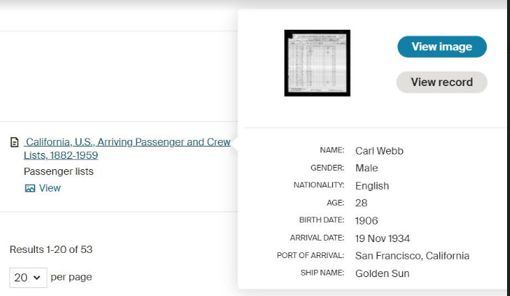Click the age value 28
The width and height of the screenshot is (510, 296).
coord(361,203)
